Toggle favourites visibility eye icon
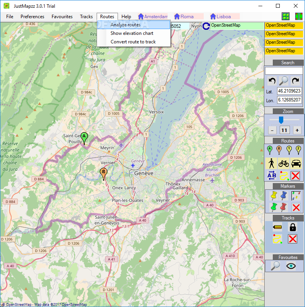This screenshot has width=305, height=307. click(x=291, y=266)
